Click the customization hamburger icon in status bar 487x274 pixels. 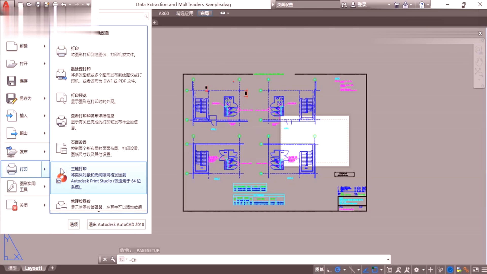click(x=484, y=270)
